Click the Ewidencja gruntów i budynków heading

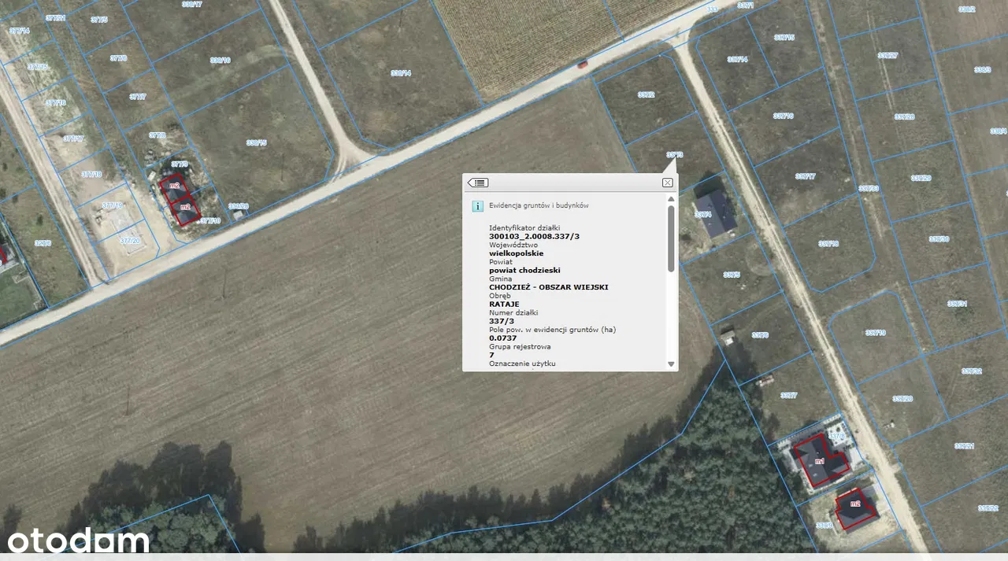[x=539, y=206]
